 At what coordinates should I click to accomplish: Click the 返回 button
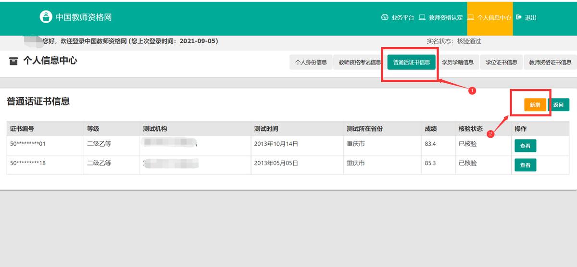click(558, 105)
